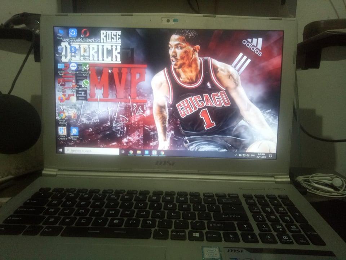Open the WhatsApp desktop shortcut
346x260 pixels.
[x=85, y=83]
